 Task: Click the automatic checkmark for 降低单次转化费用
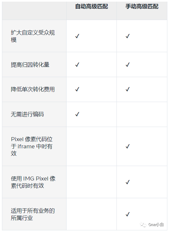click(x=77, y=89)
